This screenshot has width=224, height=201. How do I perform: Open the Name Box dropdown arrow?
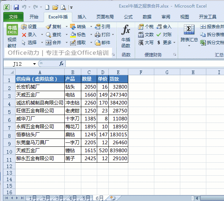pyautogui.click(x=34, y=64)
